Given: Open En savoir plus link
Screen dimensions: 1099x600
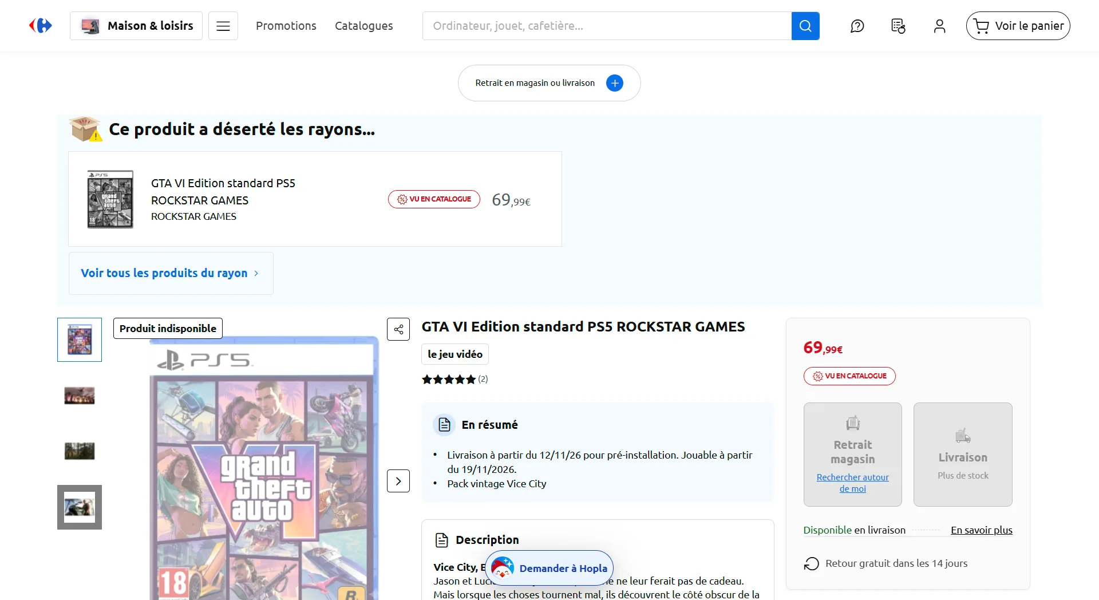Looking at the screenshot, I should tap(982, 530).
